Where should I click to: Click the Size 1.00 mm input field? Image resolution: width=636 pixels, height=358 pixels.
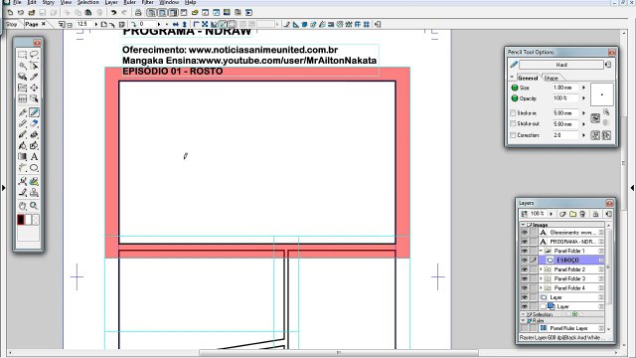point(565,88)
